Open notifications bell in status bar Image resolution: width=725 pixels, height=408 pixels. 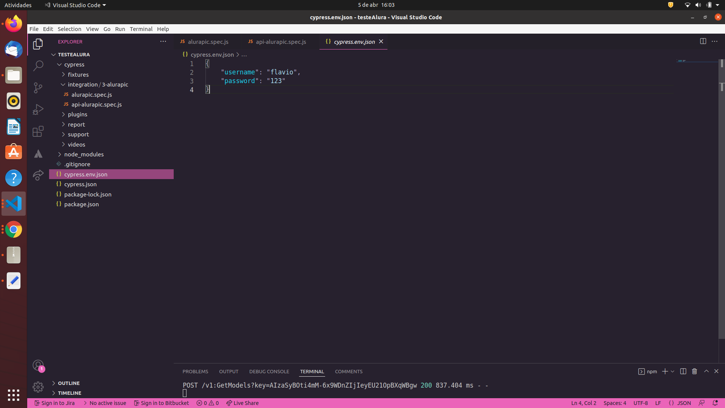click(x=715, y=403)
